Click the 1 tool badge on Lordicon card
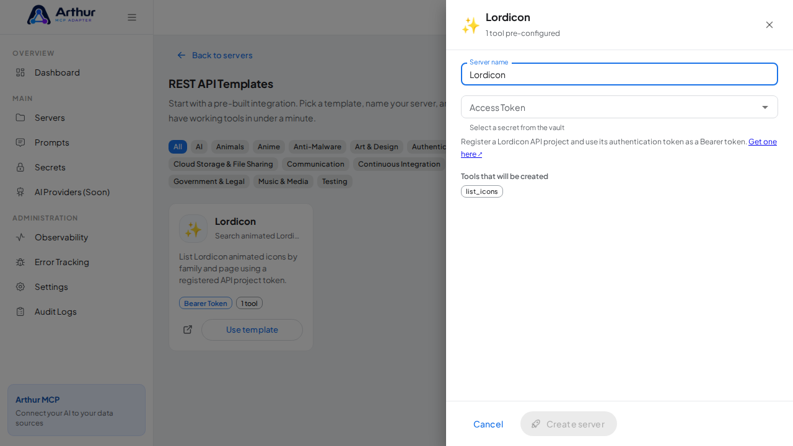This screenshot has height=446, width=793. click(x=249, y=303)
